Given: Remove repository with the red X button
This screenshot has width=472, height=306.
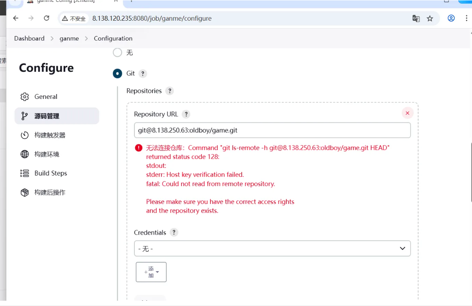Looking at the screenshot, I should 407,113.
